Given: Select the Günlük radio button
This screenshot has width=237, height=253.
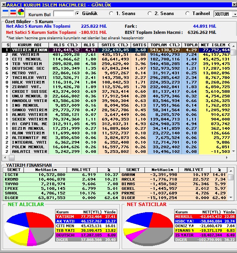Looking at the screenshot, I should (77, 13).
